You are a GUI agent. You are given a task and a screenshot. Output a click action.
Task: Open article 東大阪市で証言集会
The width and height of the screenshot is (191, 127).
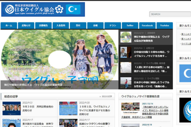[x=38, y=125]
